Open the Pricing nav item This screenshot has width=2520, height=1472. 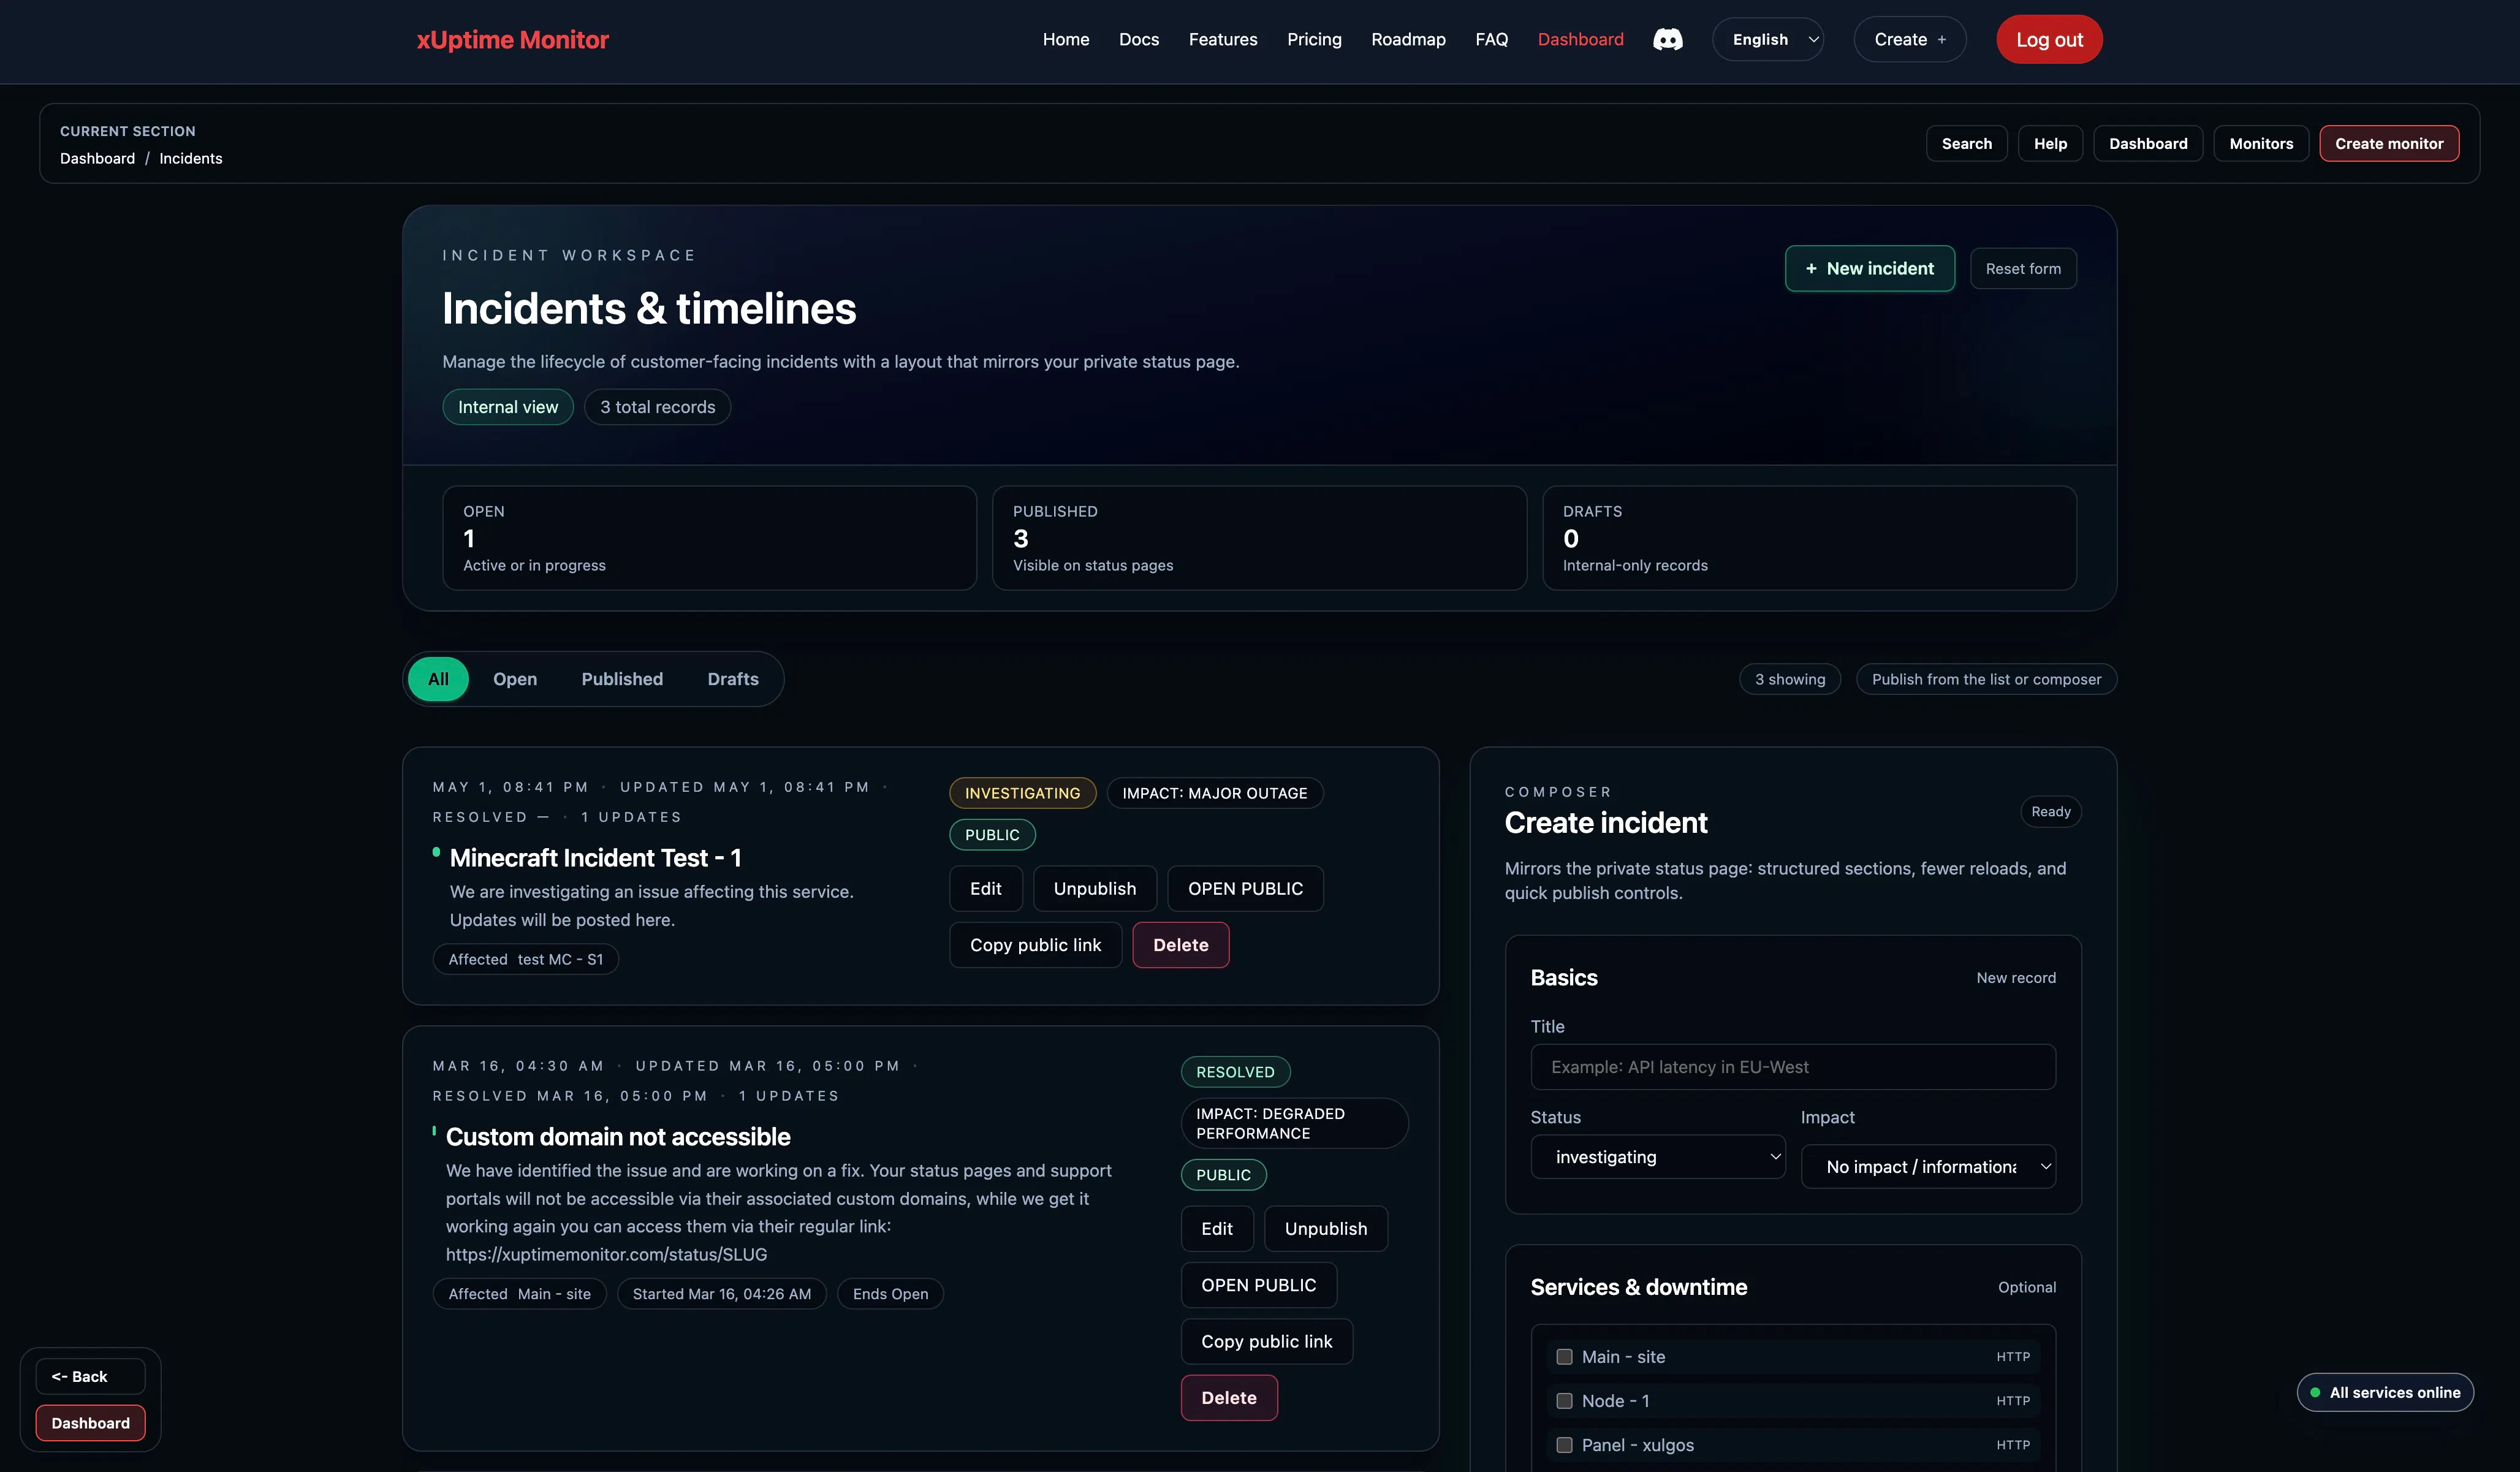coord(1314,40)
